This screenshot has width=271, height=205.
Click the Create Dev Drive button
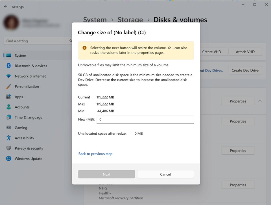(245, 70)
